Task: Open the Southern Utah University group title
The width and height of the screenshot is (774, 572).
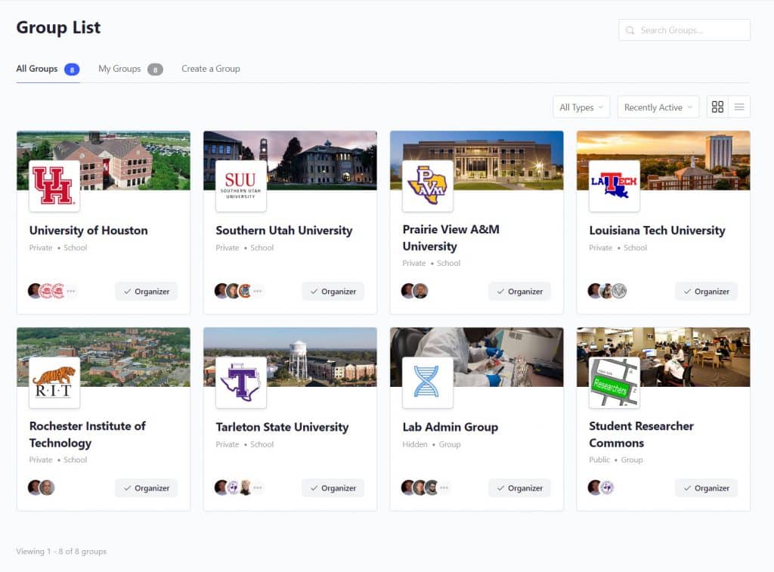Action: pyautogui.click(x=284, y=230)
